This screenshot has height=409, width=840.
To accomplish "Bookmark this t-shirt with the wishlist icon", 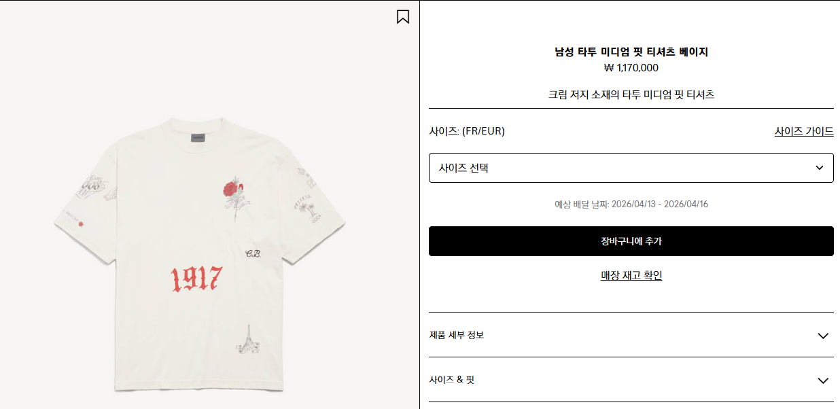I will 403,17.
